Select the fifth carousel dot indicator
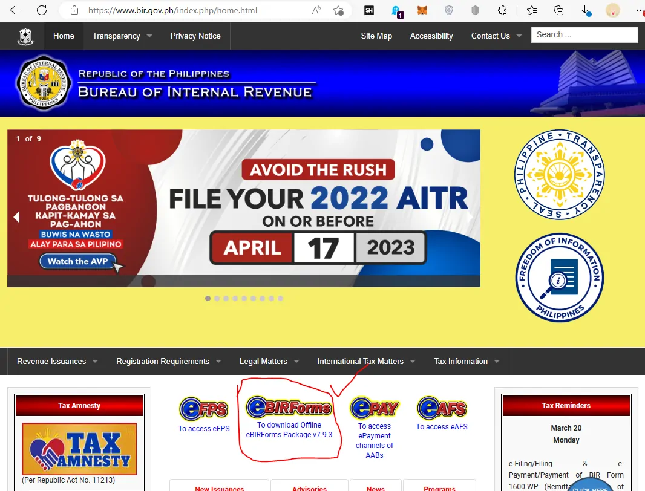This screenshot has height=491, width=645. (244, 298)
